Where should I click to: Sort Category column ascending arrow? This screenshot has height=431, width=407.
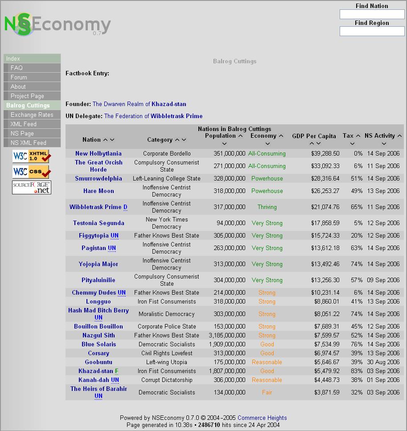[177, 140]
